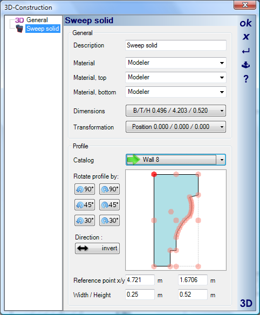Image resolution: width=260 pixels, height=315 pixels.
Task: Cancel using the blue x icon
Action: pyautogui.click(x=246, y=37)
